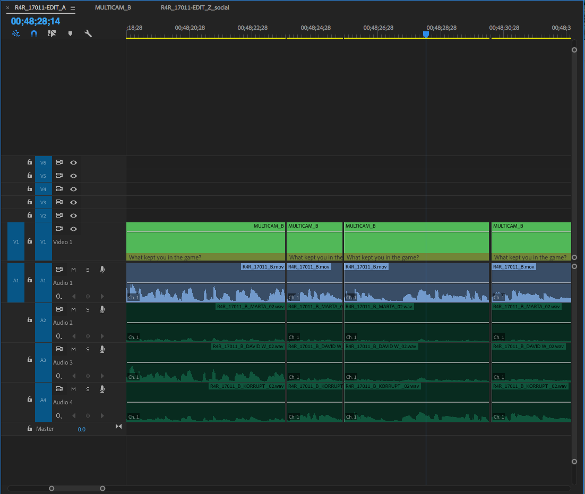The height and width of the screenshot is (494, 585).
Task: Toggle insert sequences as nests icon
Action: pos(16,33)
